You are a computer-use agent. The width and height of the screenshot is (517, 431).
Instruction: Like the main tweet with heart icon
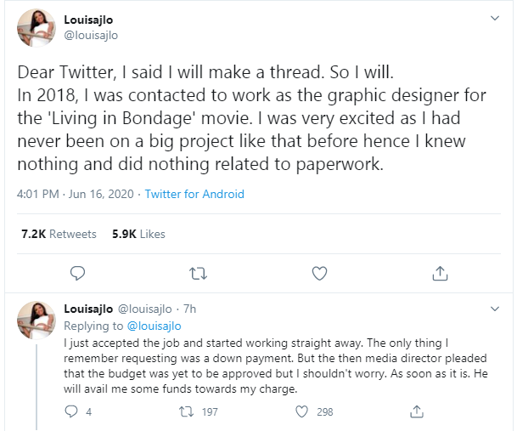[319, 273]
